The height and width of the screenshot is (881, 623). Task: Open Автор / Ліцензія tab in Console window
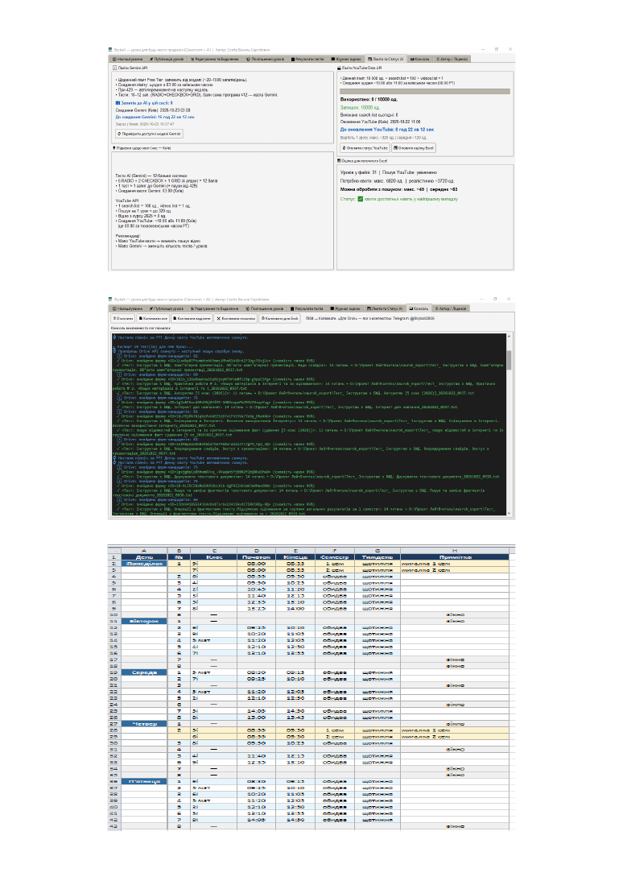(x=451, y=308)
